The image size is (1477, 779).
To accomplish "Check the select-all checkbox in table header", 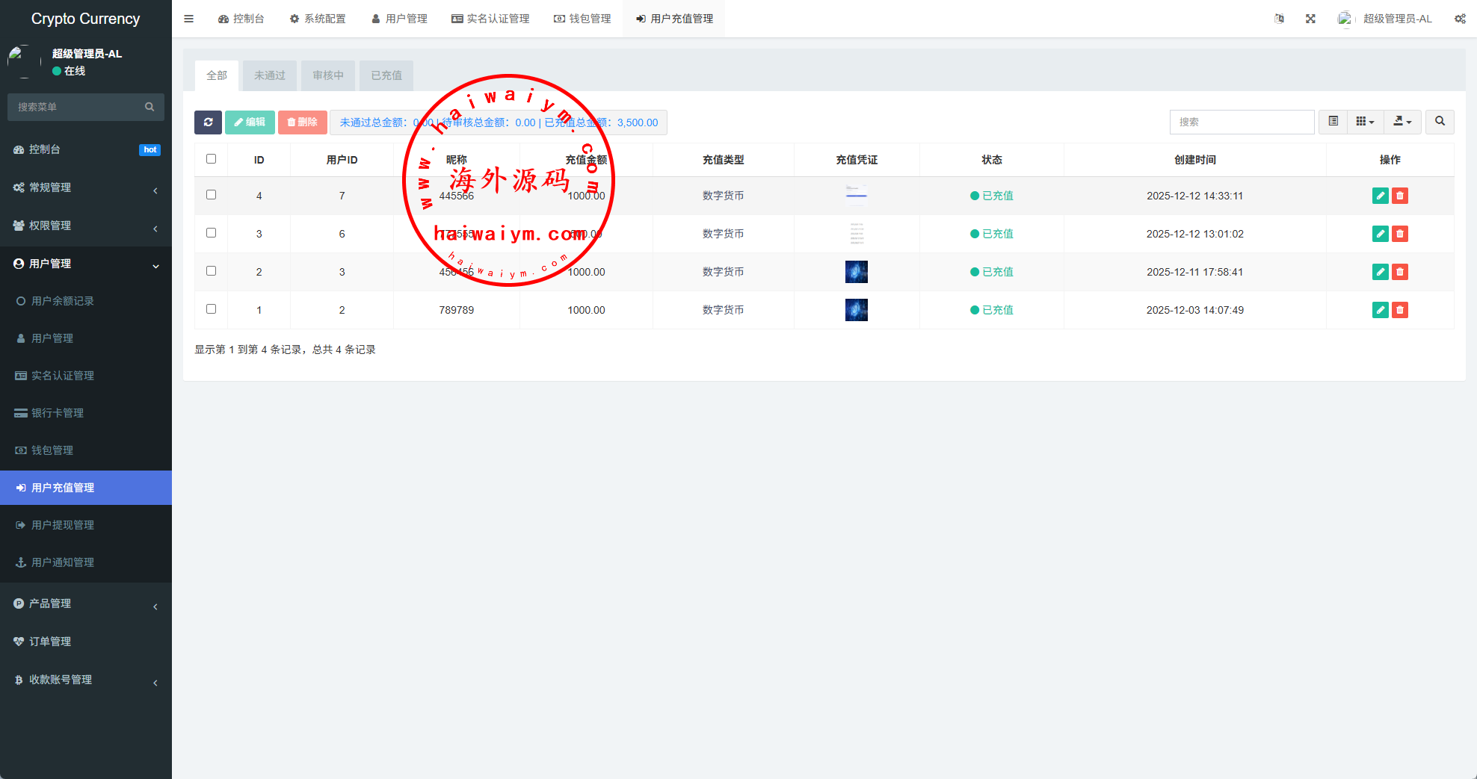I will [x=212, y=159].
